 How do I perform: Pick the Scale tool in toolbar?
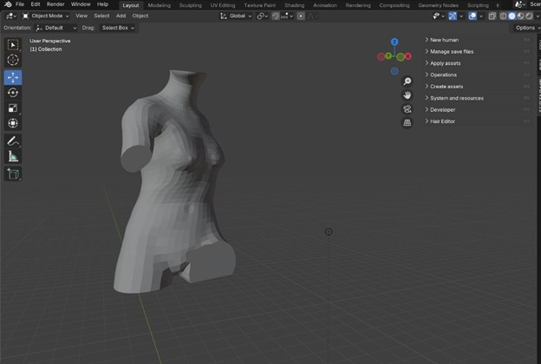click(13, 108)
